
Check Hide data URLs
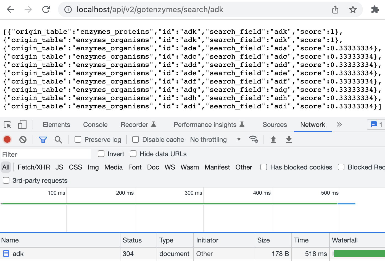[x=133, y=154]
